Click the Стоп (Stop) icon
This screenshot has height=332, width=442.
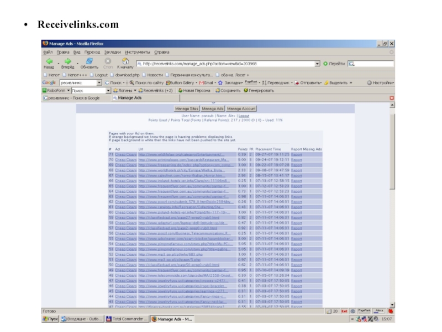click(x=108, y=61)
